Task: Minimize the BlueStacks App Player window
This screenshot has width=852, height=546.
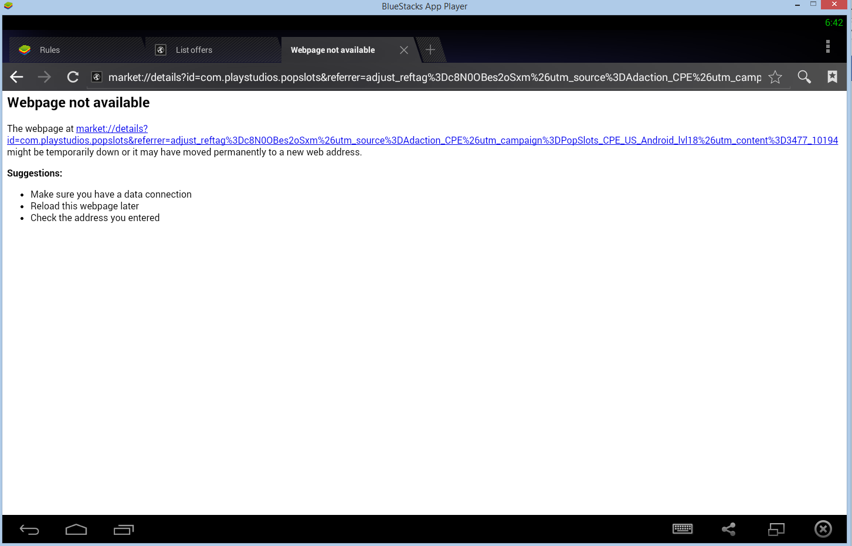Action: coord(797,5)
